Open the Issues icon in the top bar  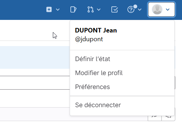[x=73, y=9]
